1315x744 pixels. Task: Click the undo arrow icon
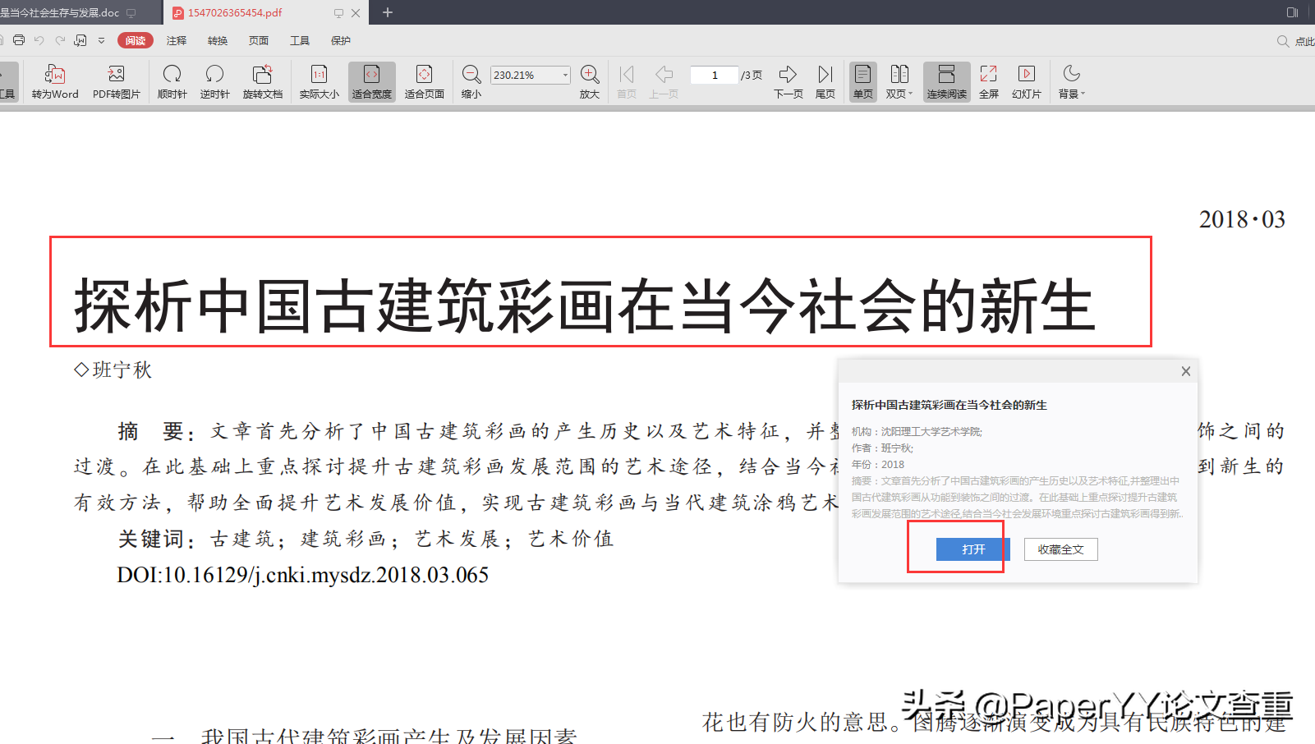(39, 40)
